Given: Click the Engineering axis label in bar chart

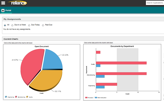Looking at the screenshot, I should click(x=92, y=86).
